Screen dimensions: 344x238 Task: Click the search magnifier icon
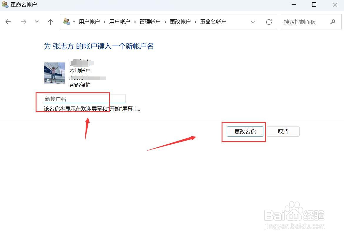(333, 22)
